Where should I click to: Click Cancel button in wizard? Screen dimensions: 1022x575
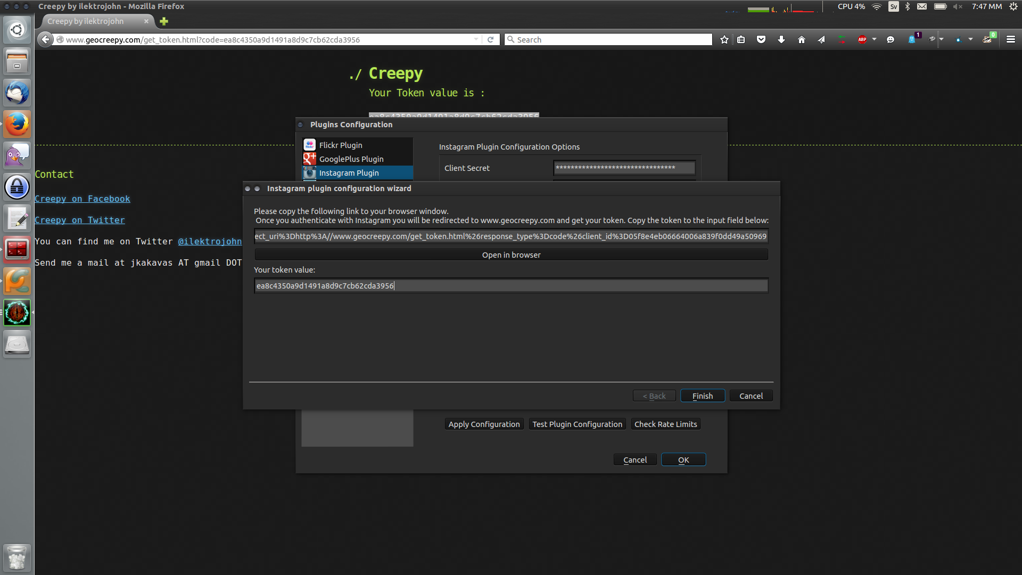click(x=751, y=395)
